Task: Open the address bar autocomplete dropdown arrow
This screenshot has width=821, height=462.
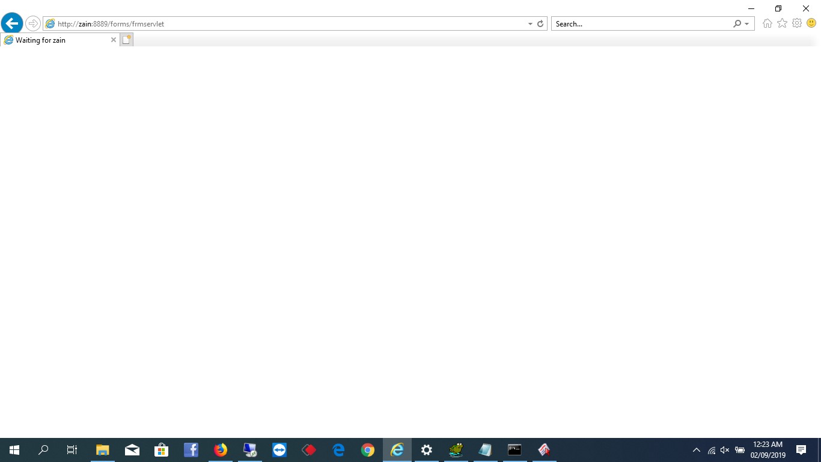Action: click(530, 24)
